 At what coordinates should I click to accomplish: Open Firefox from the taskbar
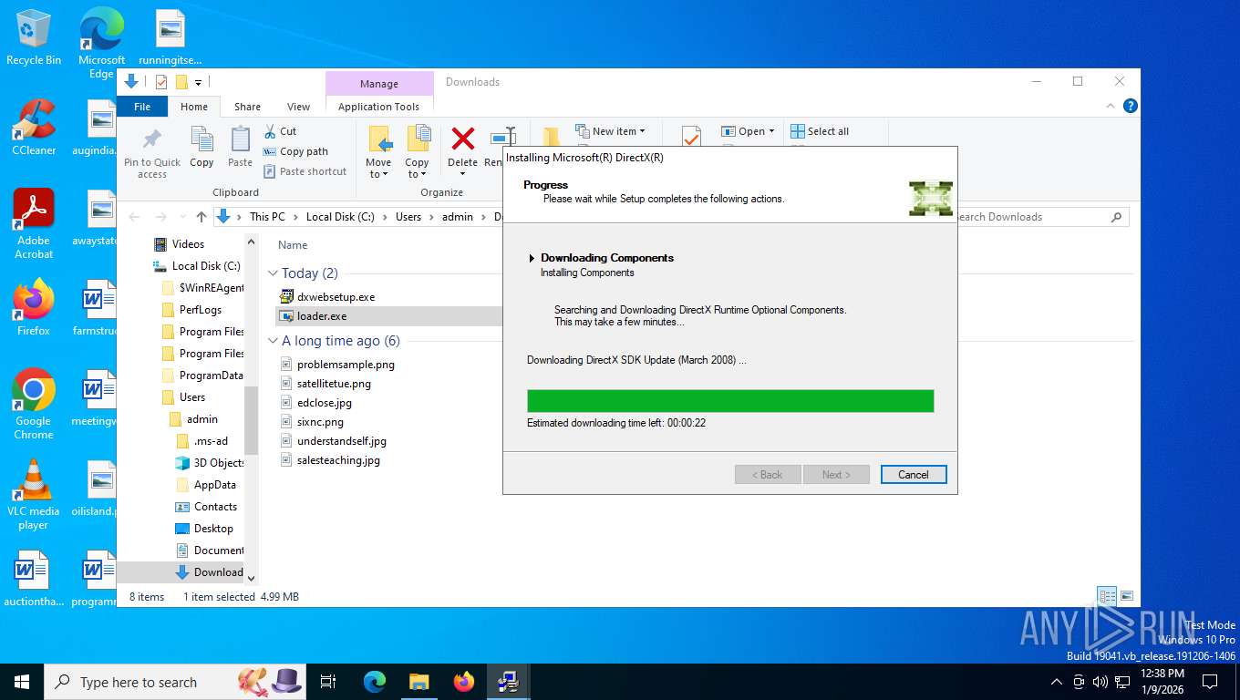464,682
